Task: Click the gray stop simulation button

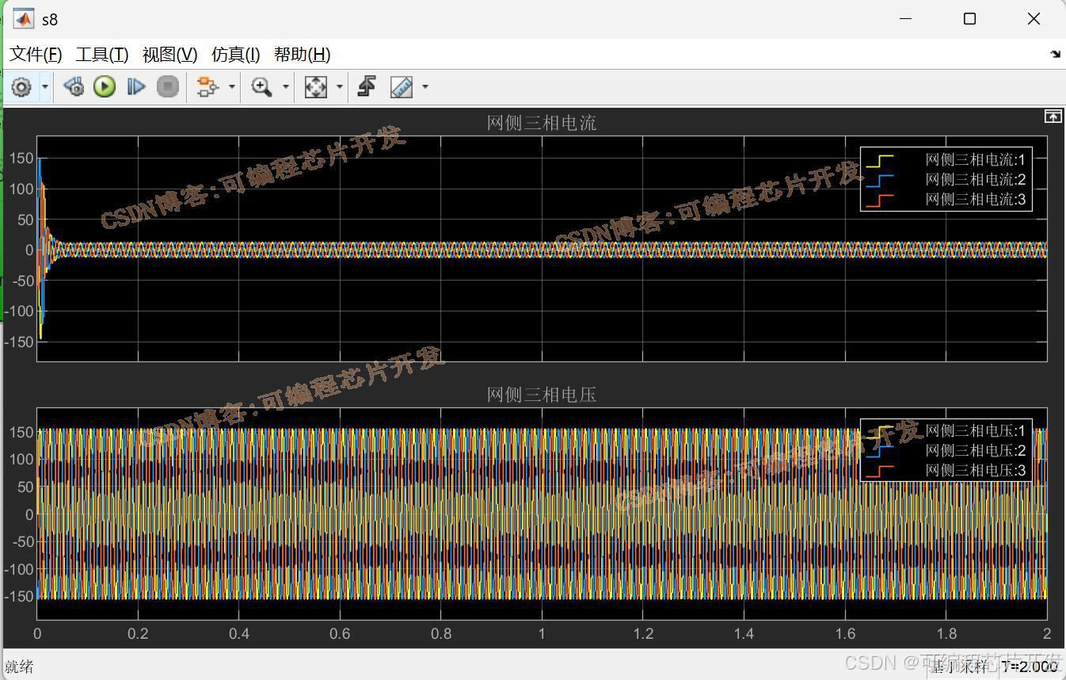Action: pos(168,86)
